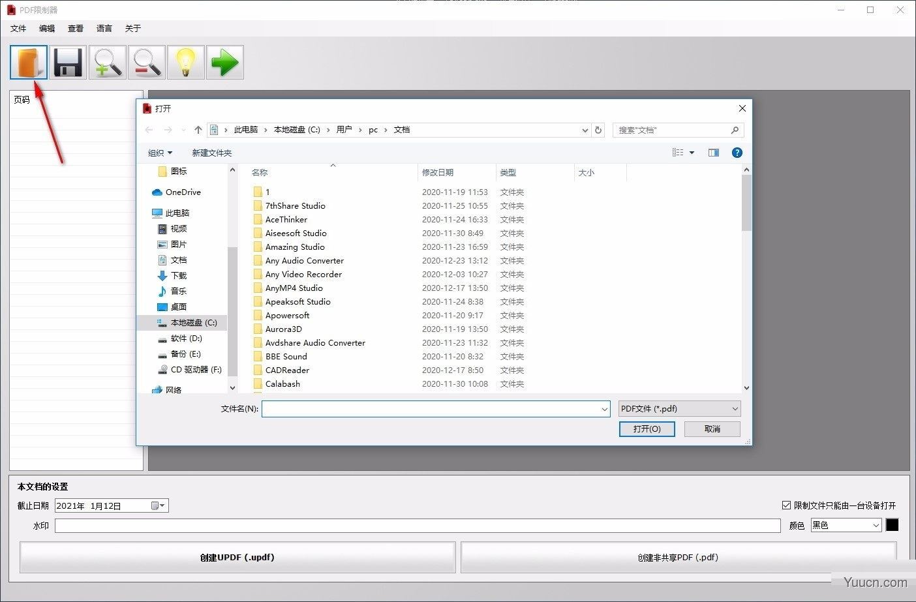Click 新建文件夹 button
Screen dimensions: 916x602
(x=211, y=153)
